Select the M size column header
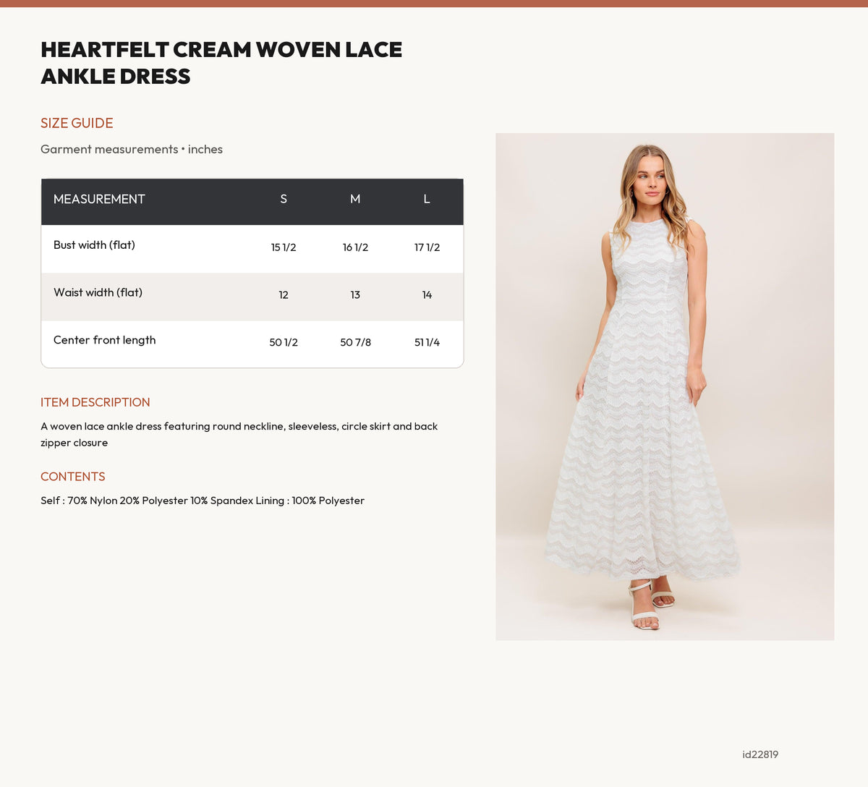Viewport: 868px width, 787px height. pos(355,199)
